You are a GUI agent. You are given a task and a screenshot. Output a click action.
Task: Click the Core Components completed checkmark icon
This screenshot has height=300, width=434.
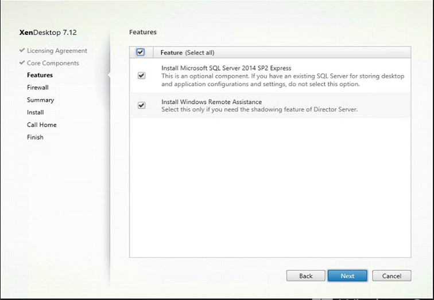[22, 62]
